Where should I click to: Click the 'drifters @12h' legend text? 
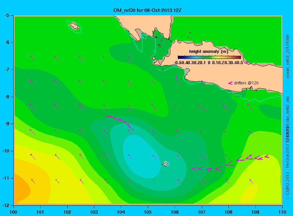pyautogui.click(x=246, y=83)
